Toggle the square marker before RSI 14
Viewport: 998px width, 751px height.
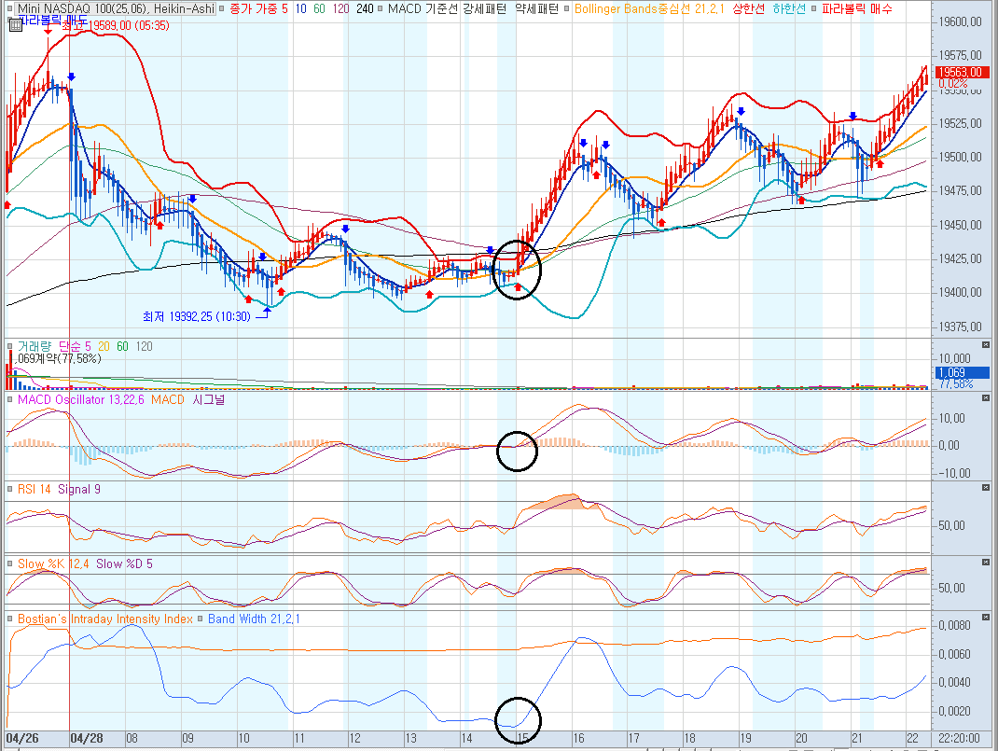click(9, 490)
